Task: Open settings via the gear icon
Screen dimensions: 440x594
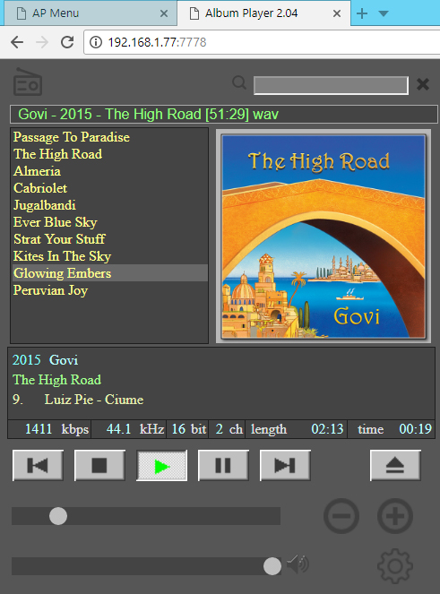Action: (x=395, y=566)
